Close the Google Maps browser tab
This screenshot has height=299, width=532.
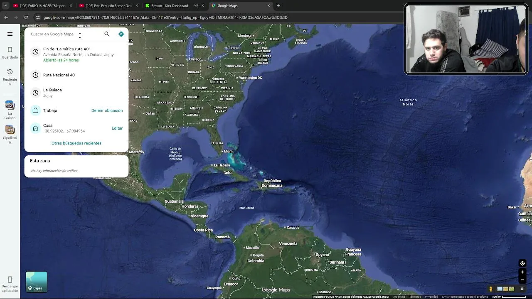[268, 6]
